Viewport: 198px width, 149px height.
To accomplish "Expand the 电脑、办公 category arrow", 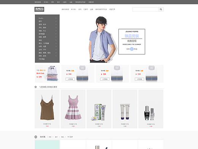I will click(x=56, y=31).
